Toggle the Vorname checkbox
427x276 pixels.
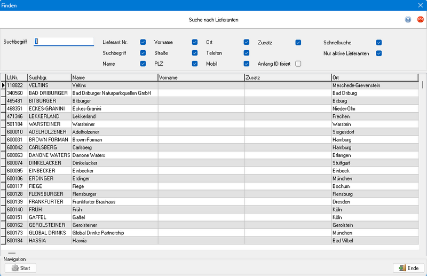pos(195,42)
